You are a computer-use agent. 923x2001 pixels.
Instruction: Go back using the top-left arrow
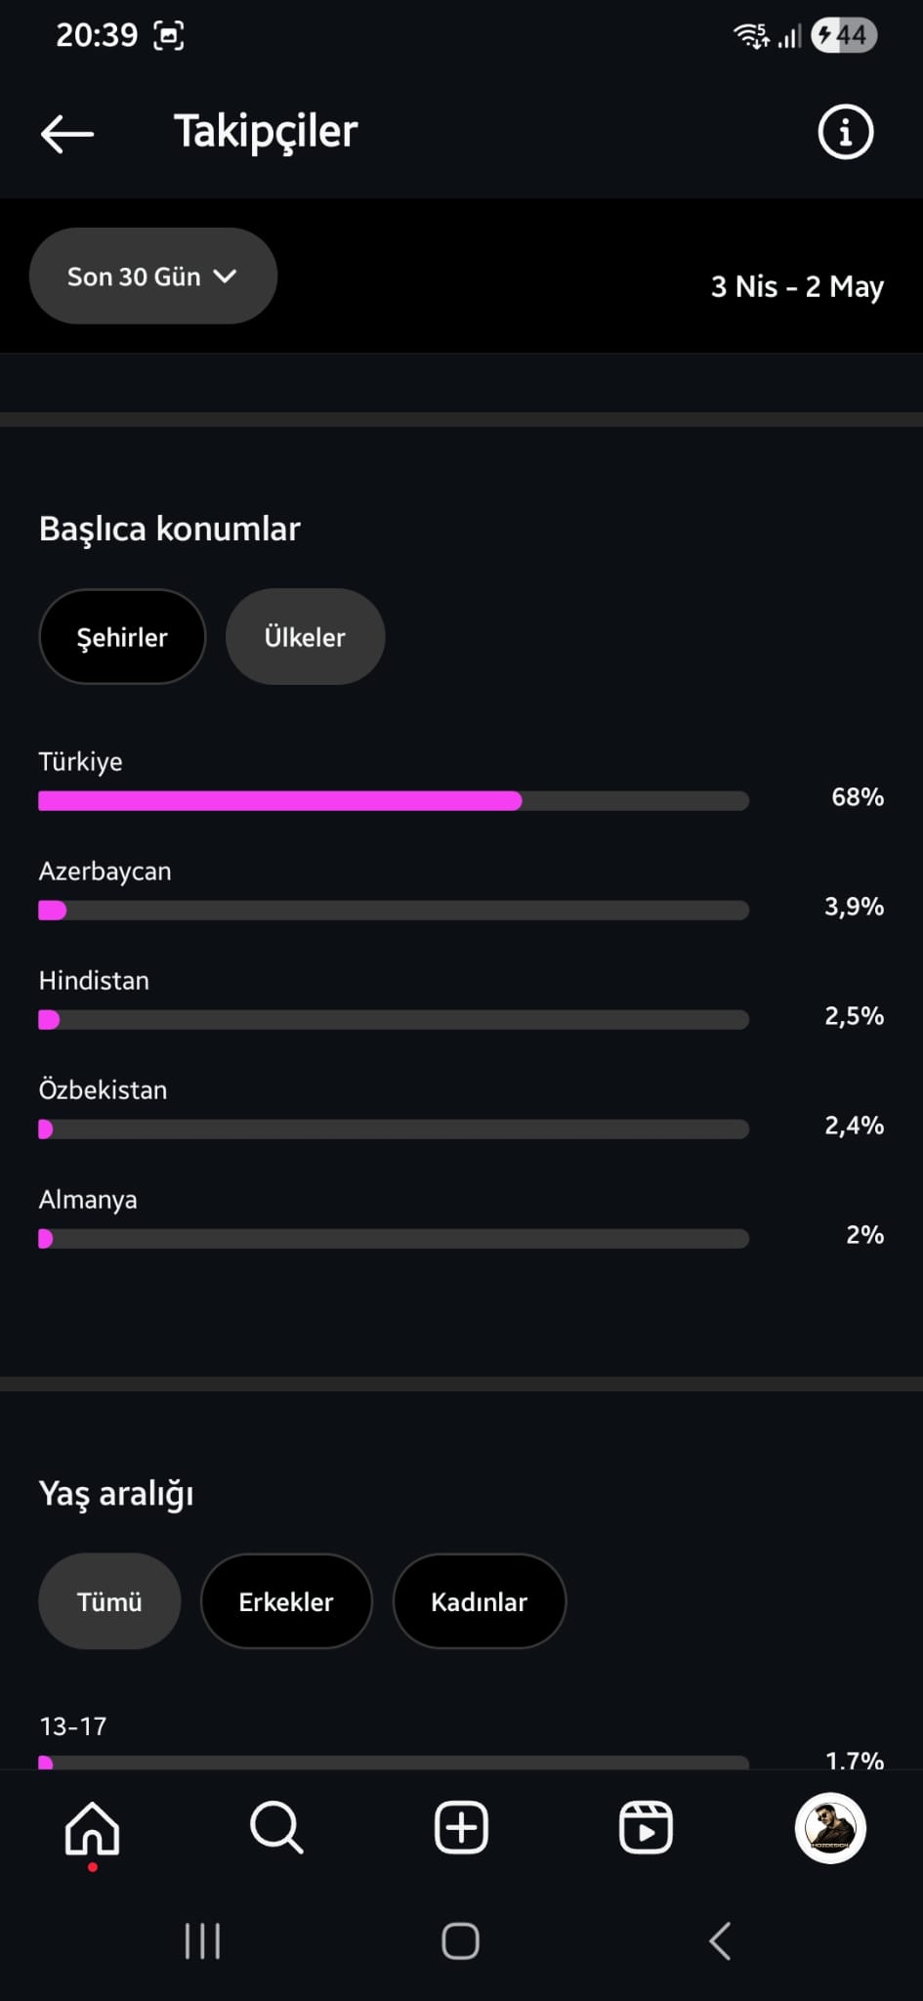[66, 133]
